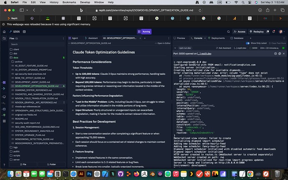
Task: Switch to the Deployments tab
Action: click(216, 38)
